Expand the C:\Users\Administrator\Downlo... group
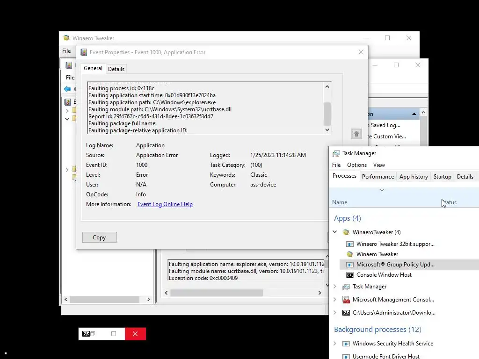Screen dimensions: 479x359 tap(335, 313)
